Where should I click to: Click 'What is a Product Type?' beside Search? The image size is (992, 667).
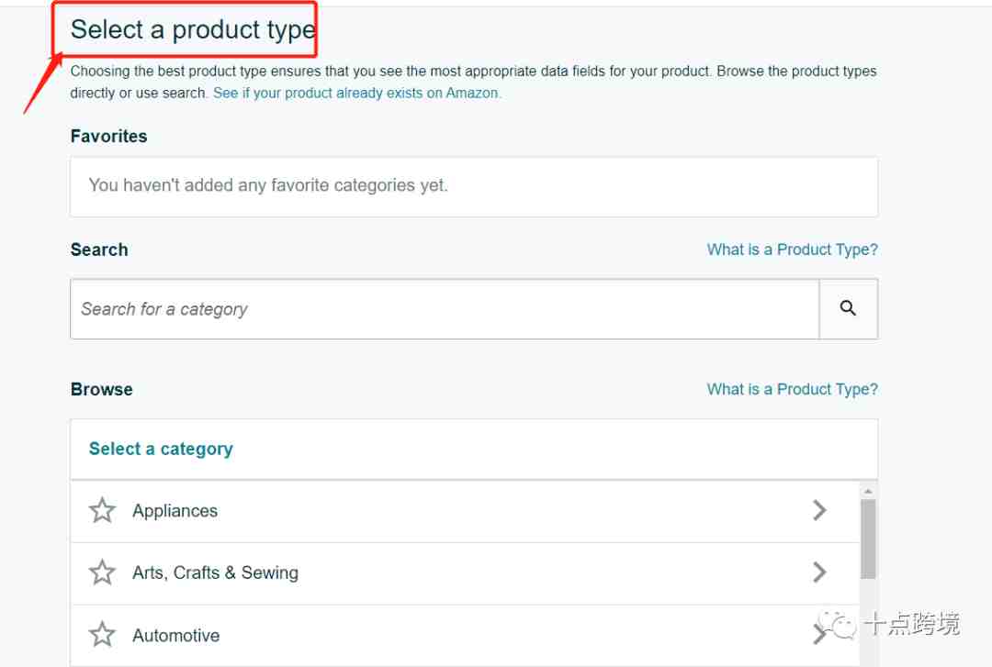click(x=792, y=250)
